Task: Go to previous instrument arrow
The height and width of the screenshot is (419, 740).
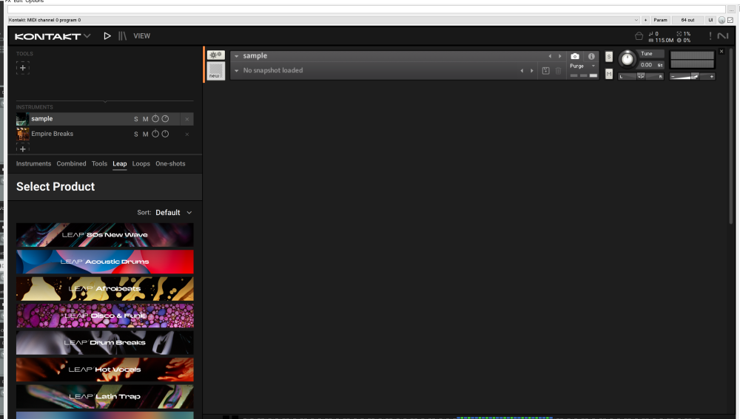Action: click(550, 56)
